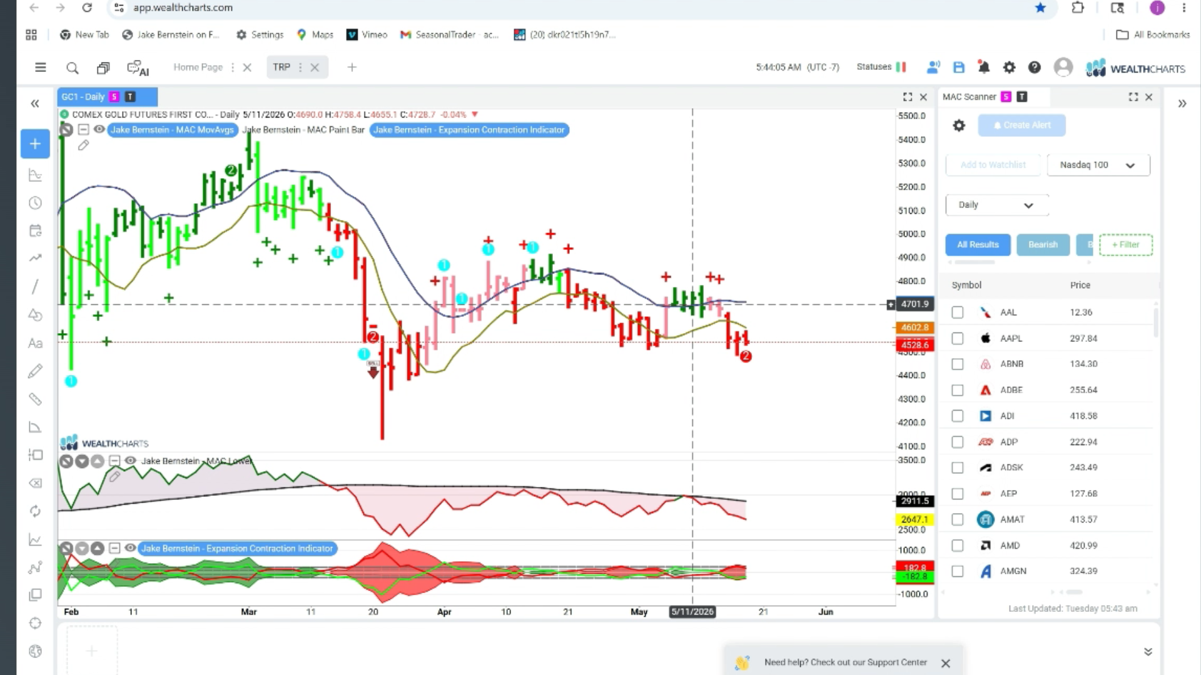Image resolution: width=1201 pixels, height=675 pixels.
Task: Collapse the left panel with double chevron
Action: point(35,104)
